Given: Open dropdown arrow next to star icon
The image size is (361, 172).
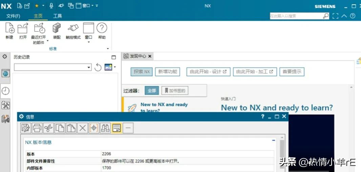Looking at the screenshot, I should click(x=43, y=6).
